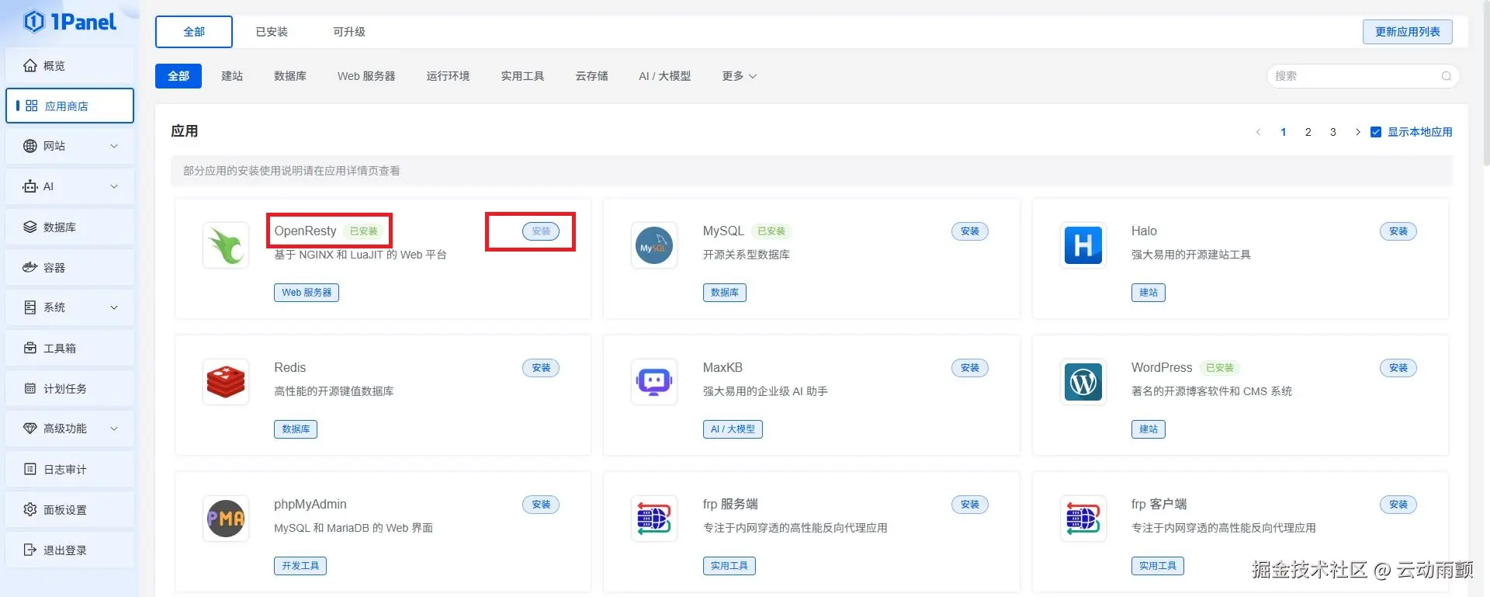Click the 数据库 tag on Redis card
Image resolution: width=1490 pixels, height=597 pixels.
[296, 429]
